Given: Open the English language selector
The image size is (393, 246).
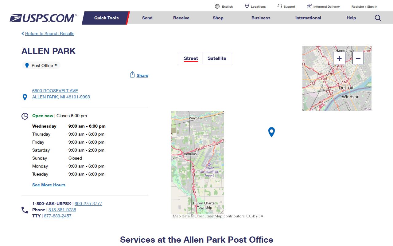Looking at the screenshot, I should pyautogui.click(x=227, y=6).
